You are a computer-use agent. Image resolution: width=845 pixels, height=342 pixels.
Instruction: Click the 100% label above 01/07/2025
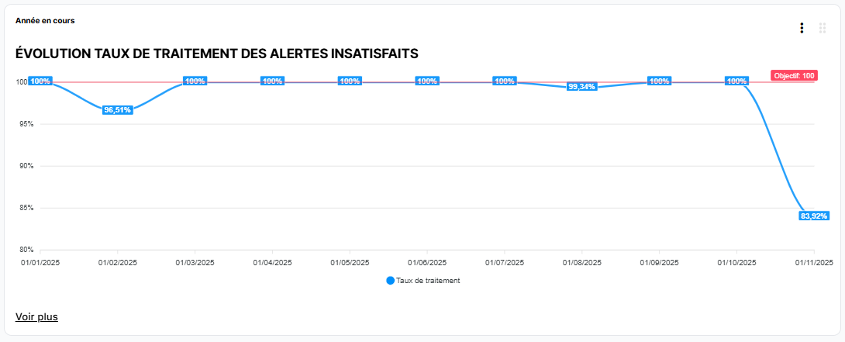[505, 81]
